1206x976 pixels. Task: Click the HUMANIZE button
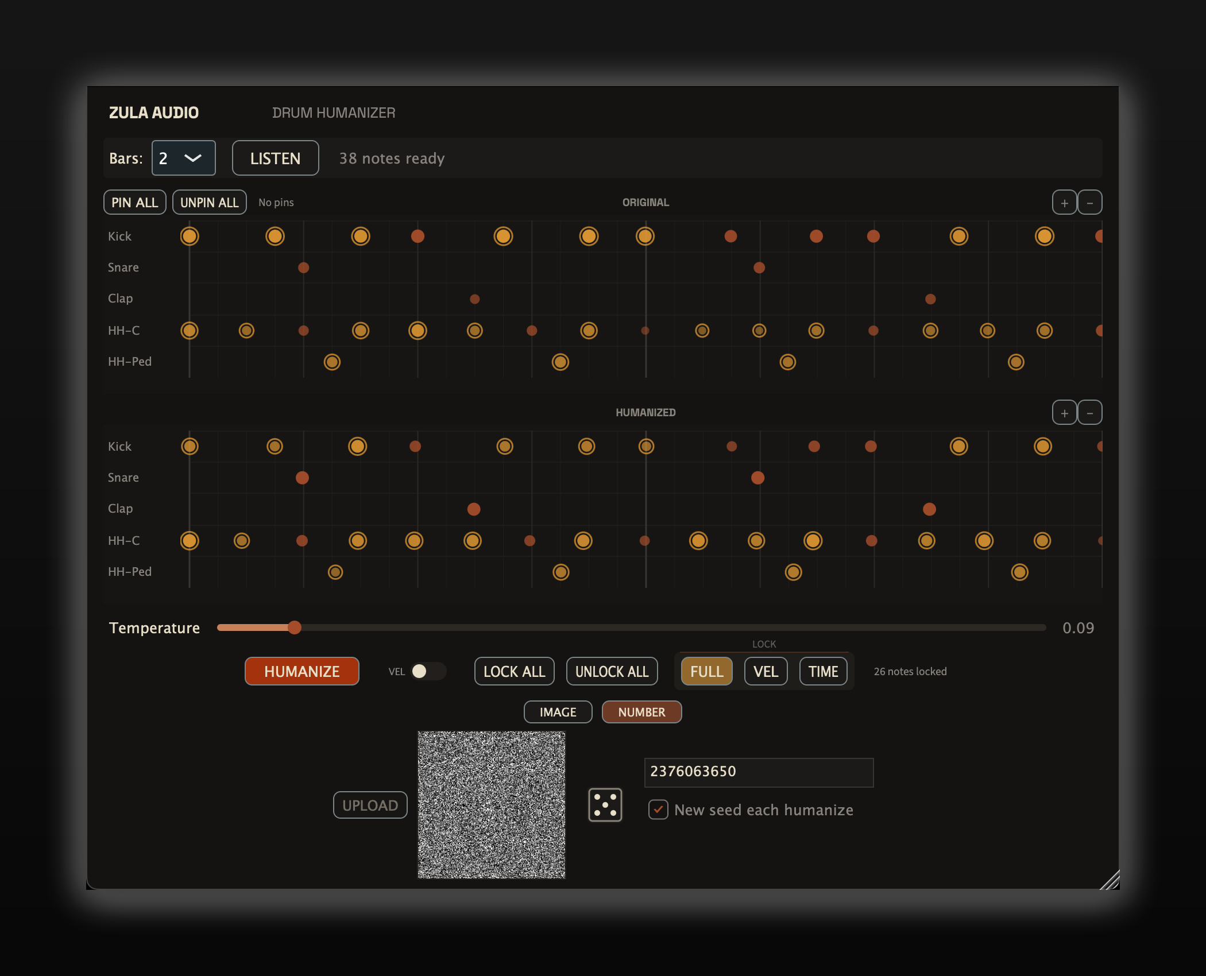pyautogui.click(x=301, y=671)
